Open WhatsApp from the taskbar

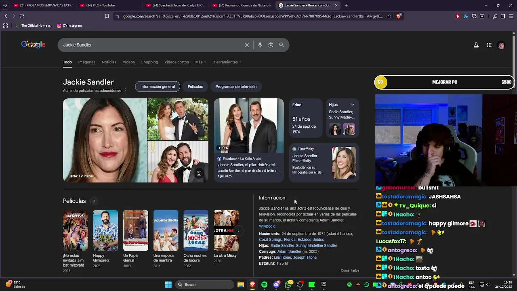coord(288,285)
